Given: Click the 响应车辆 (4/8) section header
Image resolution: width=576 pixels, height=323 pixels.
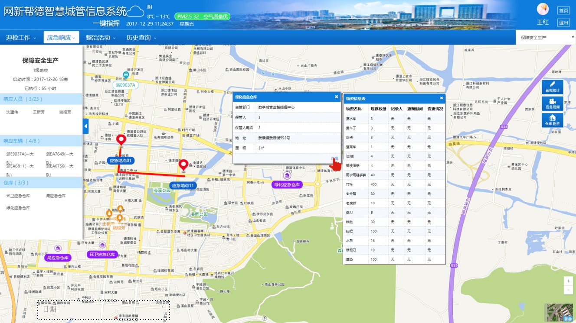Looking at the screenshot, I should tap(41, 141).
